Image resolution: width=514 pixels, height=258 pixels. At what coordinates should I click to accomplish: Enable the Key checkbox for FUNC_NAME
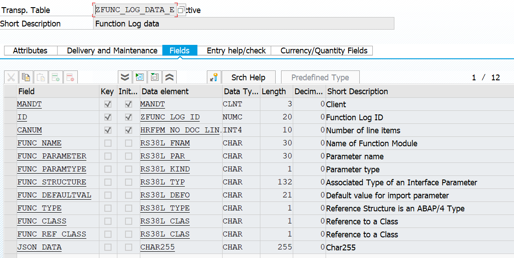pos(107,143)
